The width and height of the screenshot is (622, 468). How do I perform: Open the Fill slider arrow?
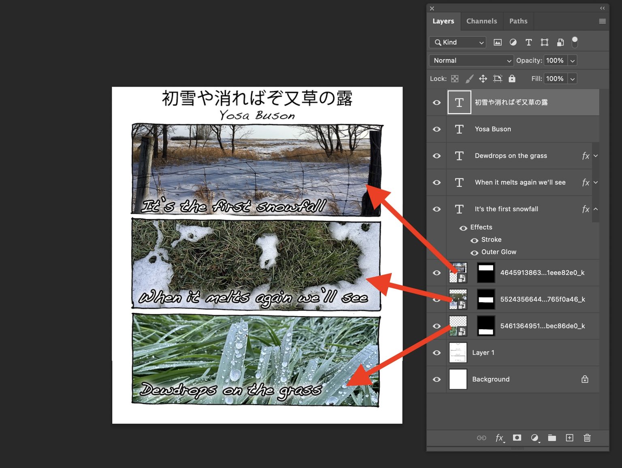pos(572,79)
